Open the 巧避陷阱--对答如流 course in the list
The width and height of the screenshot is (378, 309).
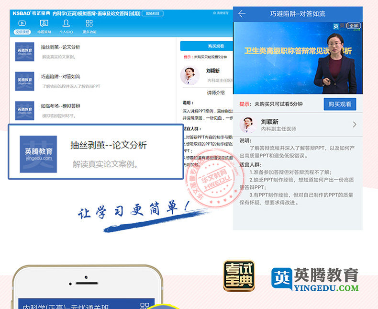(x=60, y=77)
